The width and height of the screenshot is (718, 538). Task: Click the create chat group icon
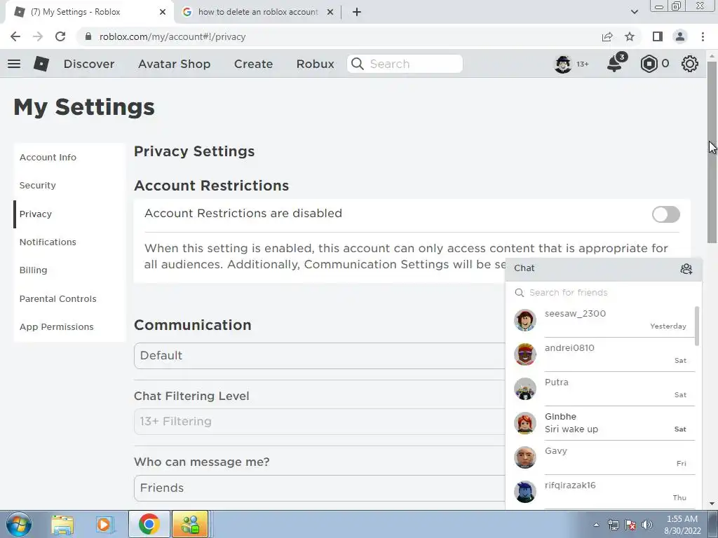pyautogui.click(x=686, y=268)
